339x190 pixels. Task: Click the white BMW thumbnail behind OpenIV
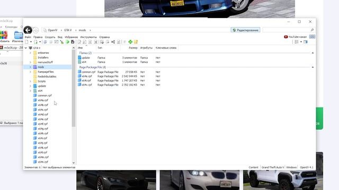[x=200, y=180]
